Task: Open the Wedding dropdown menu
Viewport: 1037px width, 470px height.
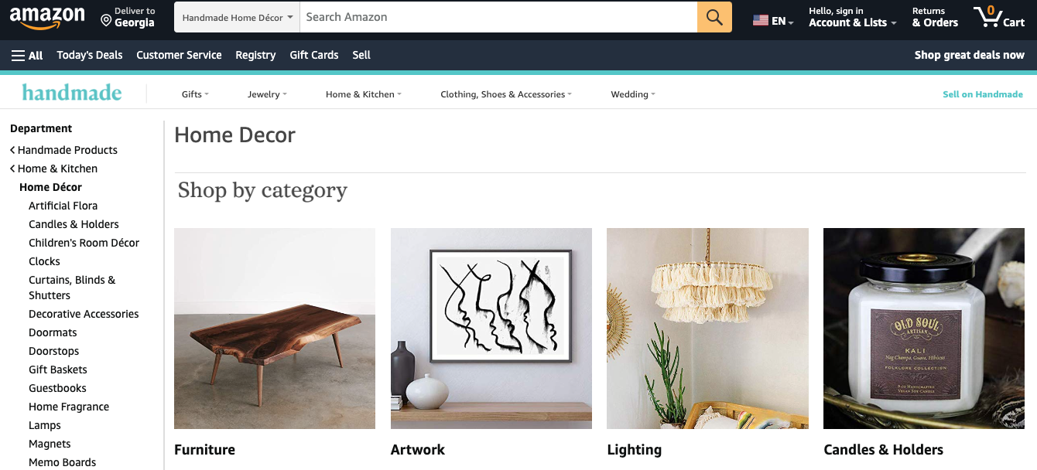Action: pyautogui.click(x=633, y=94)
